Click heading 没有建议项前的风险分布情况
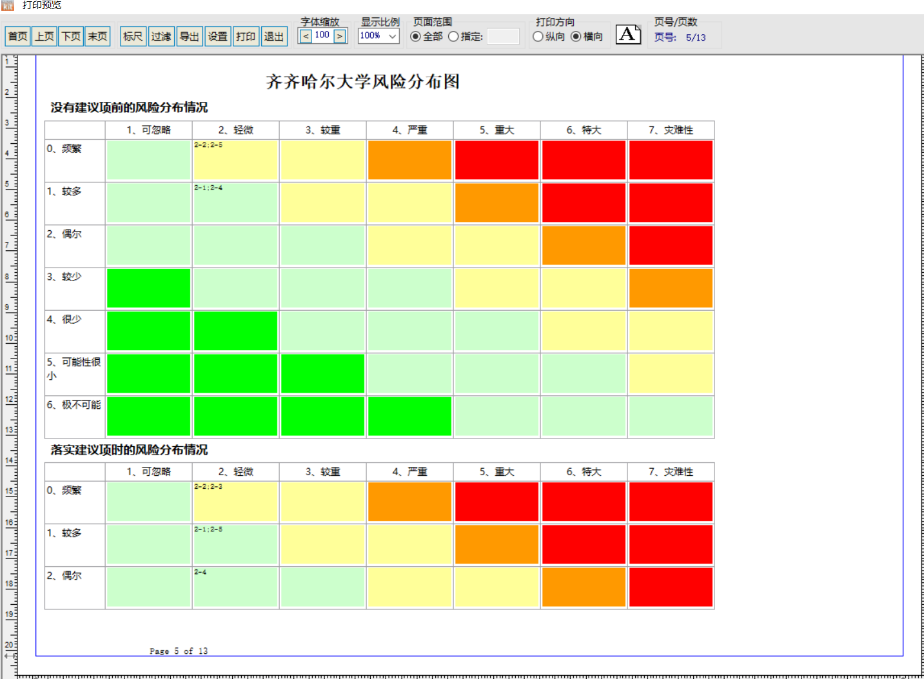The height and width of the screenshot is (679, 924). pos(129,108)
